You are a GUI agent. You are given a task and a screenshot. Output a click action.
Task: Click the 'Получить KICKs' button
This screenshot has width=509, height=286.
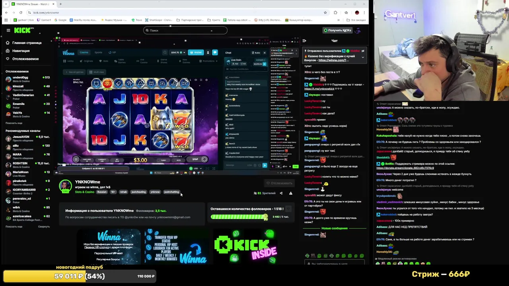click(338, 30)
